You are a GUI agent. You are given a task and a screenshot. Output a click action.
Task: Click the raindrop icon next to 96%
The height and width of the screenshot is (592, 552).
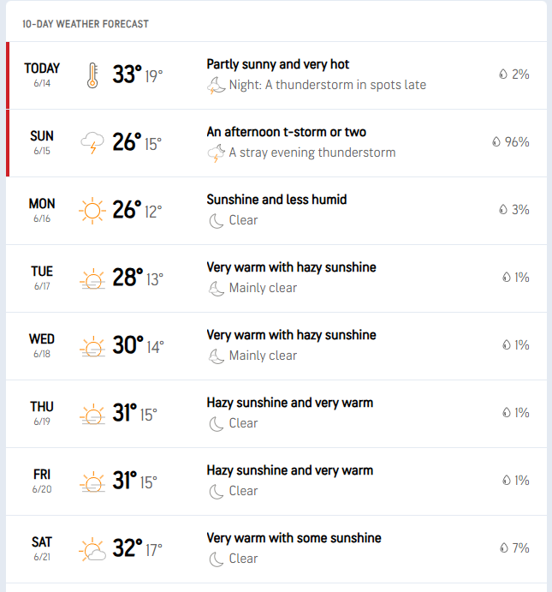496,141
